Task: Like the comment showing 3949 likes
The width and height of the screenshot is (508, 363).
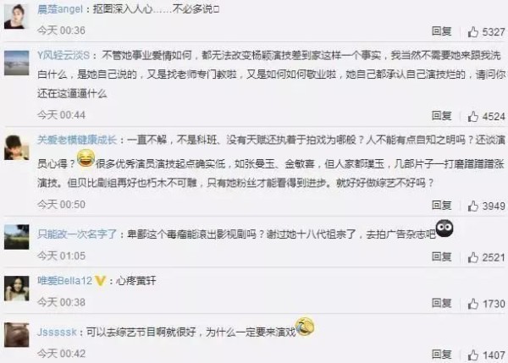Action: point(472,206)
